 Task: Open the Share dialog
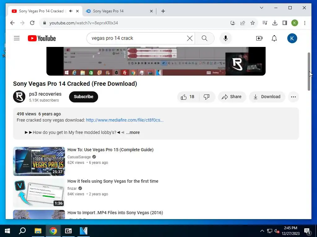[x=232, y=97]
